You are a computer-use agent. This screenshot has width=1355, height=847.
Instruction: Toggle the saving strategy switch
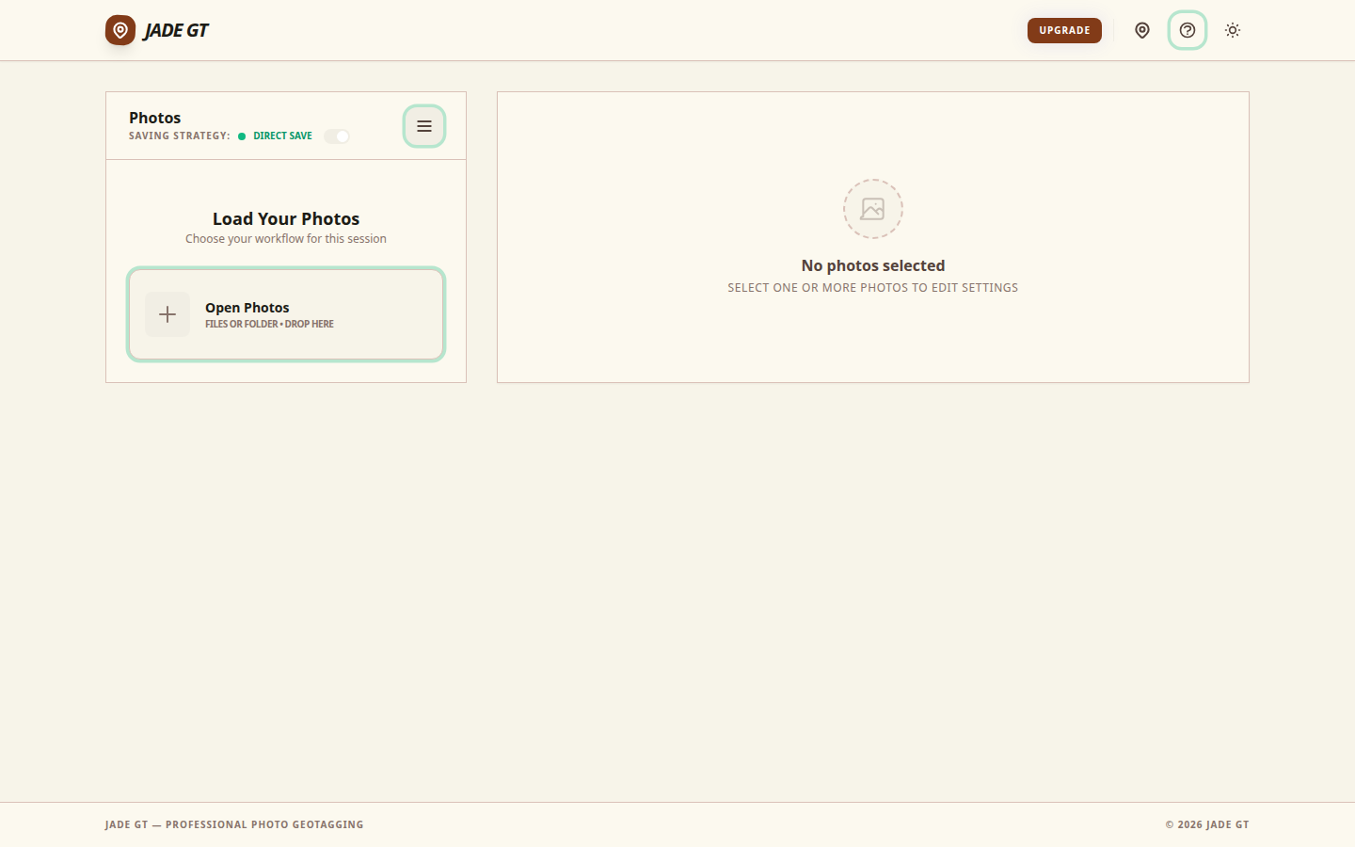coord(337,136)
